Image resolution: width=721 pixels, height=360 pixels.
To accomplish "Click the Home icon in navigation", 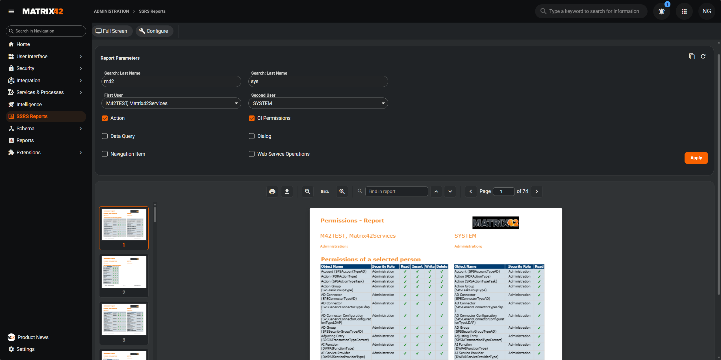I will click(x=11, y=44).
